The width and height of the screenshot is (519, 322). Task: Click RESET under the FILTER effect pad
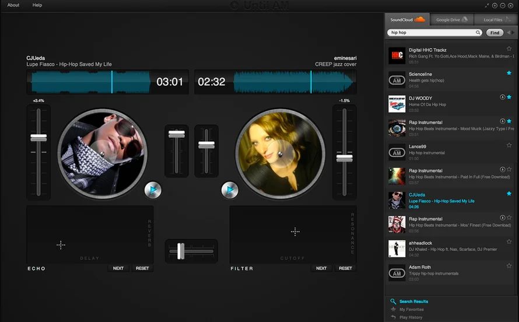(x=345, y=268)
